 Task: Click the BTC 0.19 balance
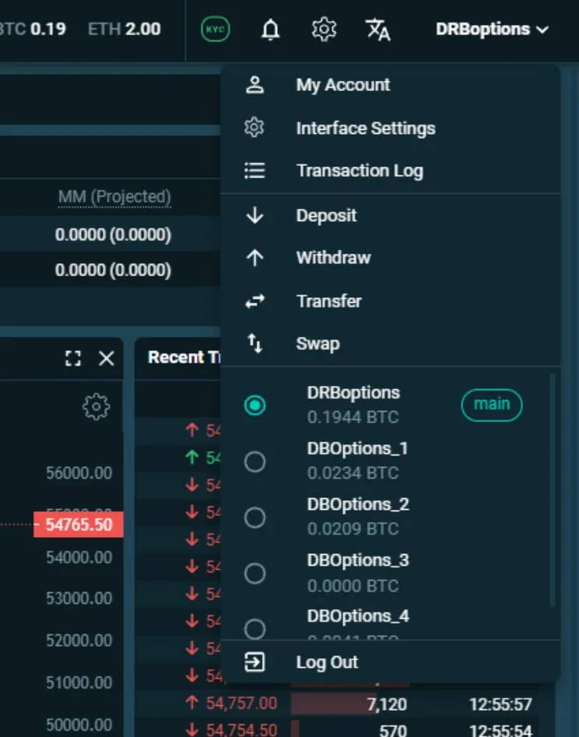click(x=33, y=29)
